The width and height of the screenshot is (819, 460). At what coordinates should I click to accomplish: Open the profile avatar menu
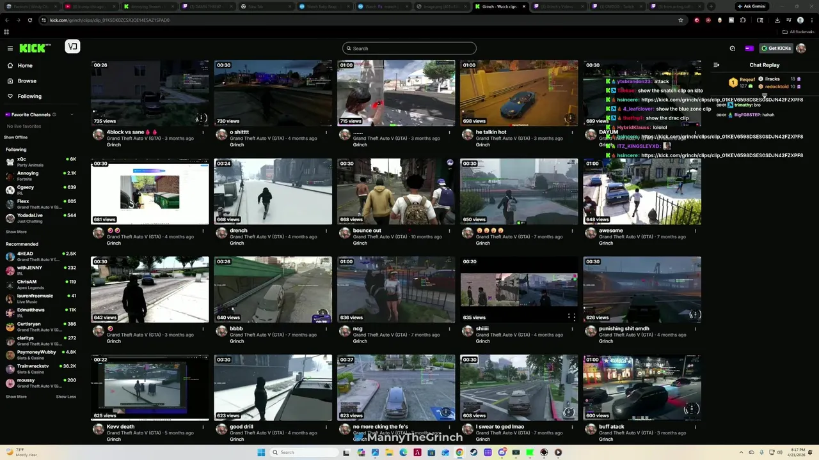[x=801, y=49]
